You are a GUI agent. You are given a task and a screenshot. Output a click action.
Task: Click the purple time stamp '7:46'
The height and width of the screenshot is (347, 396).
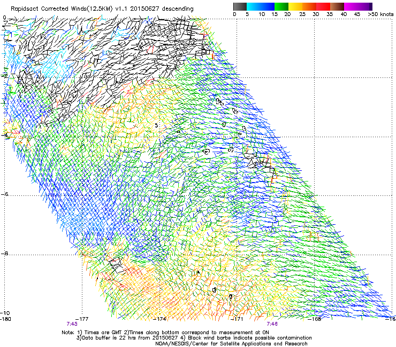click(272, 324)
